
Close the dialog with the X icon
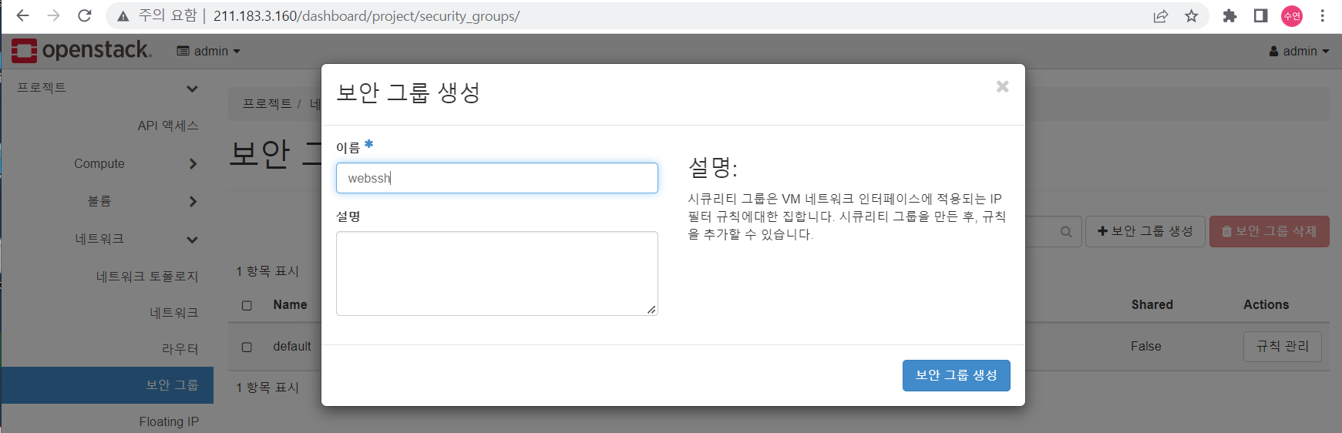(1002, 86)
